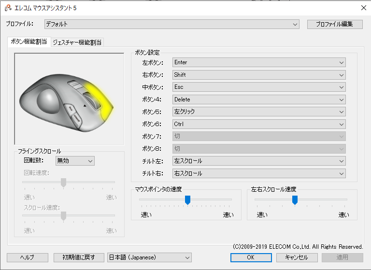The height and width of the screenshot is (270, 371).
Task: Open the ボタン4 dropdown set to Delete
Action: click(x=259, y=99)
